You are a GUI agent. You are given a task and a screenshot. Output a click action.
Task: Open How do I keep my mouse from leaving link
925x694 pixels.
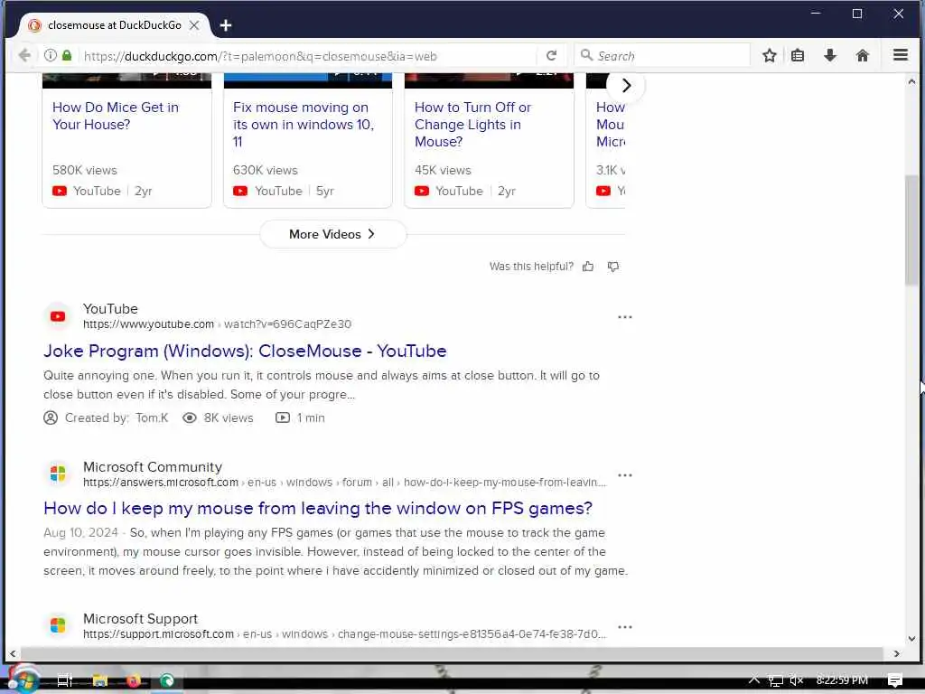pos(318,509)
